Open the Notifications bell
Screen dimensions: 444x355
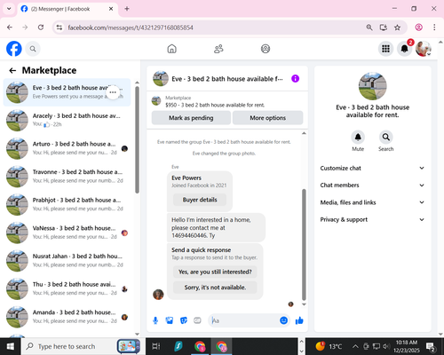[404, 49]
